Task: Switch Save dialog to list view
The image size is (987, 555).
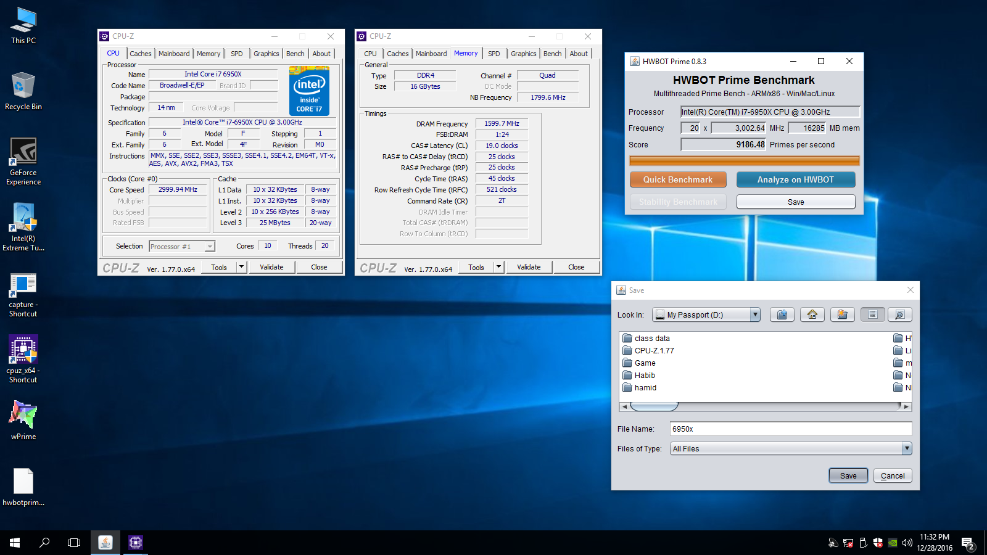Action: click(x=873, y=314)
